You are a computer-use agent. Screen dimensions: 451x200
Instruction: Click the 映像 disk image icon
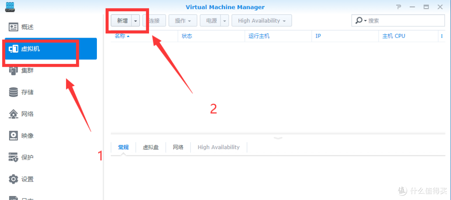point(13,136)
